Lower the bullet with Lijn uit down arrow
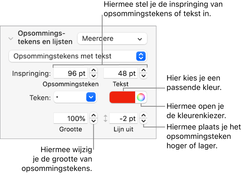247x175 pixels. (x=144, y=121)
